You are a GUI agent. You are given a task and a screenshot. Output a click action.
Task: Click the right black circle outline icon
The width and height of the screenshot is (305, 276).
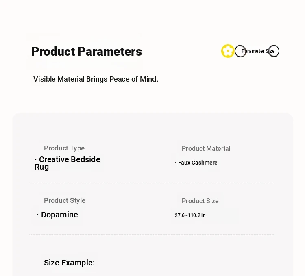tap(274, 51)
